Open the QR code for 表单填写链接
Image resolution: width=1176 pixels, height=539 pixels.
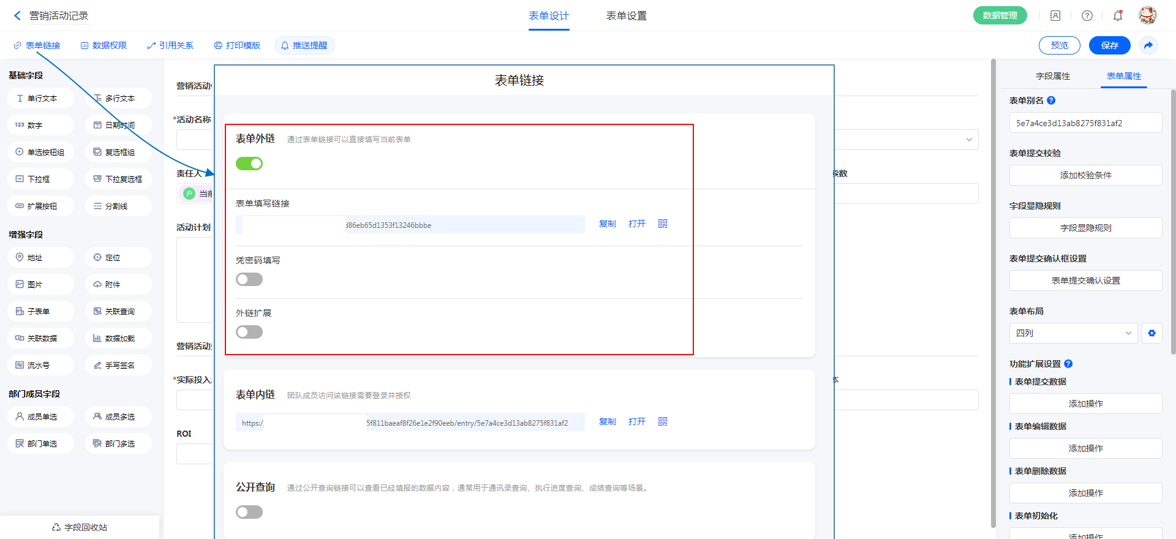663,224
